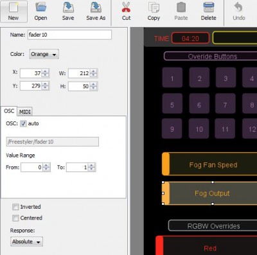Click the W width value field

coord(79,73)
